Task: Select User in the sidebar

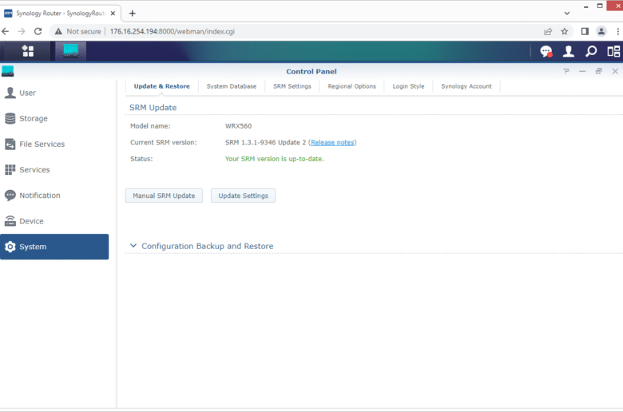Action: click(x=54, y=93)
